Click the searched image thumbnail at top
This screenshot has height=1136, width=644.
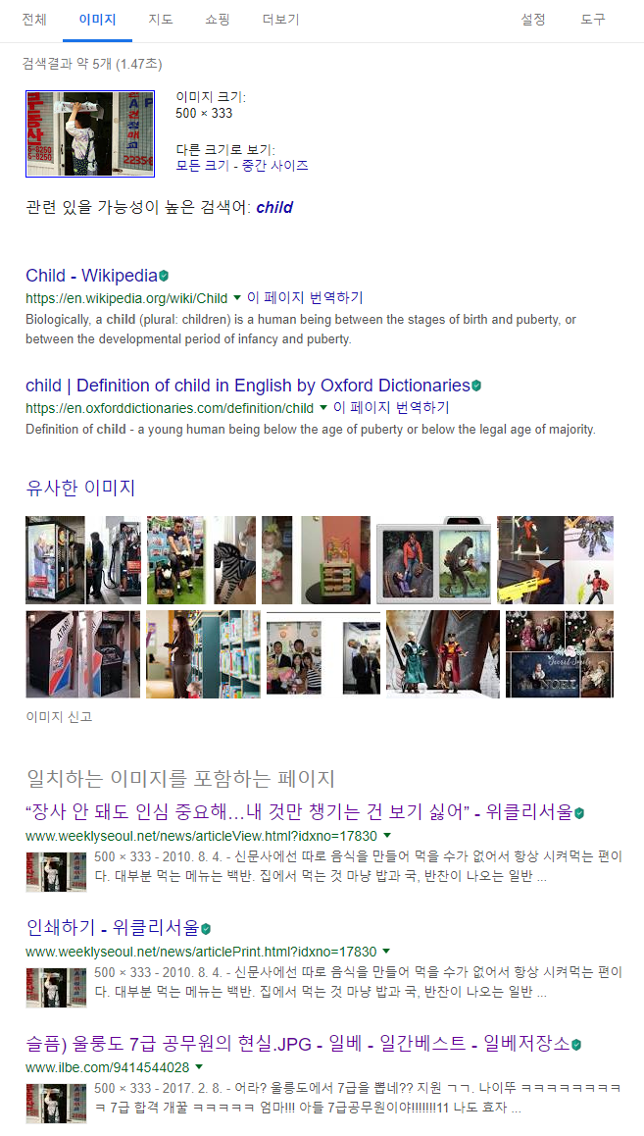tap(90, 133)
